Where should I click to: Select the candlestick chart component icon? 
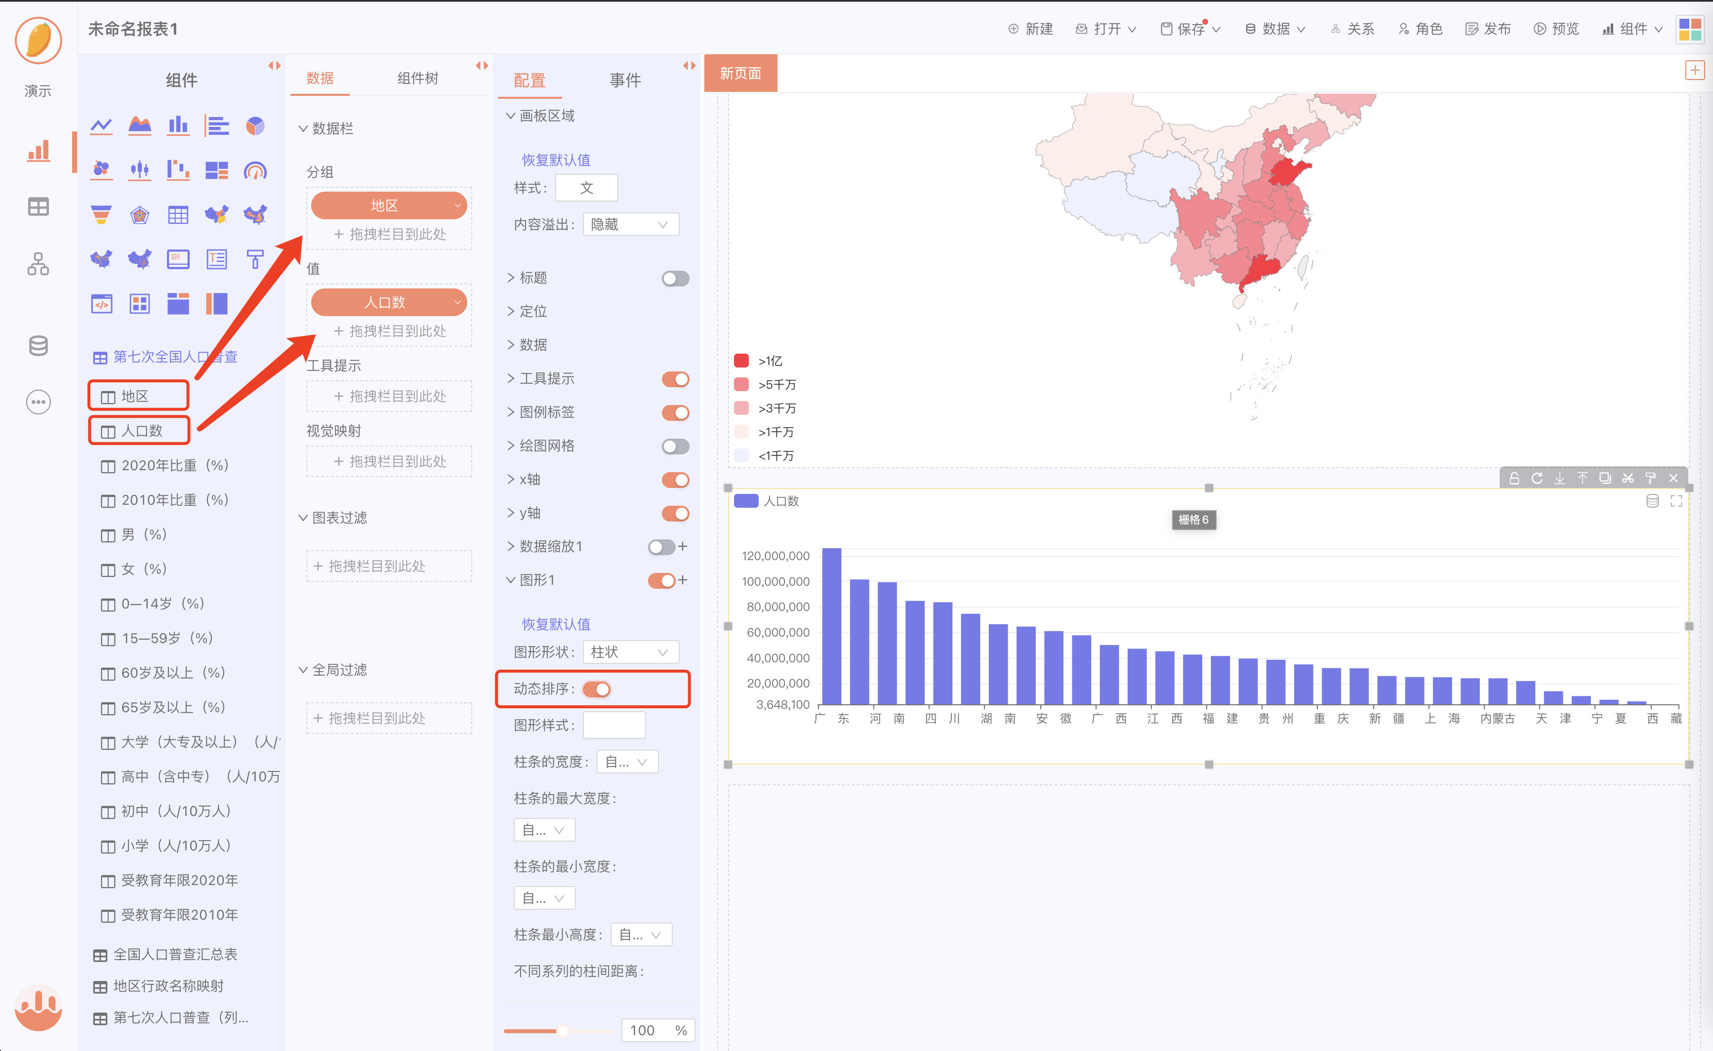point(140,169)
